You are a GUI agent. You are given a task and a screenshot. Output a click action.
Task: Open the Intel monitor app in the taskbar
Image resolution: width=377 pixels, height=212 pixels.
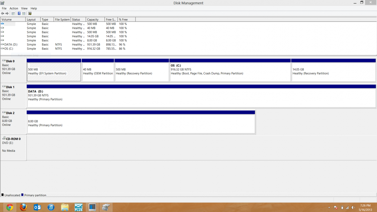click(92, 207)
